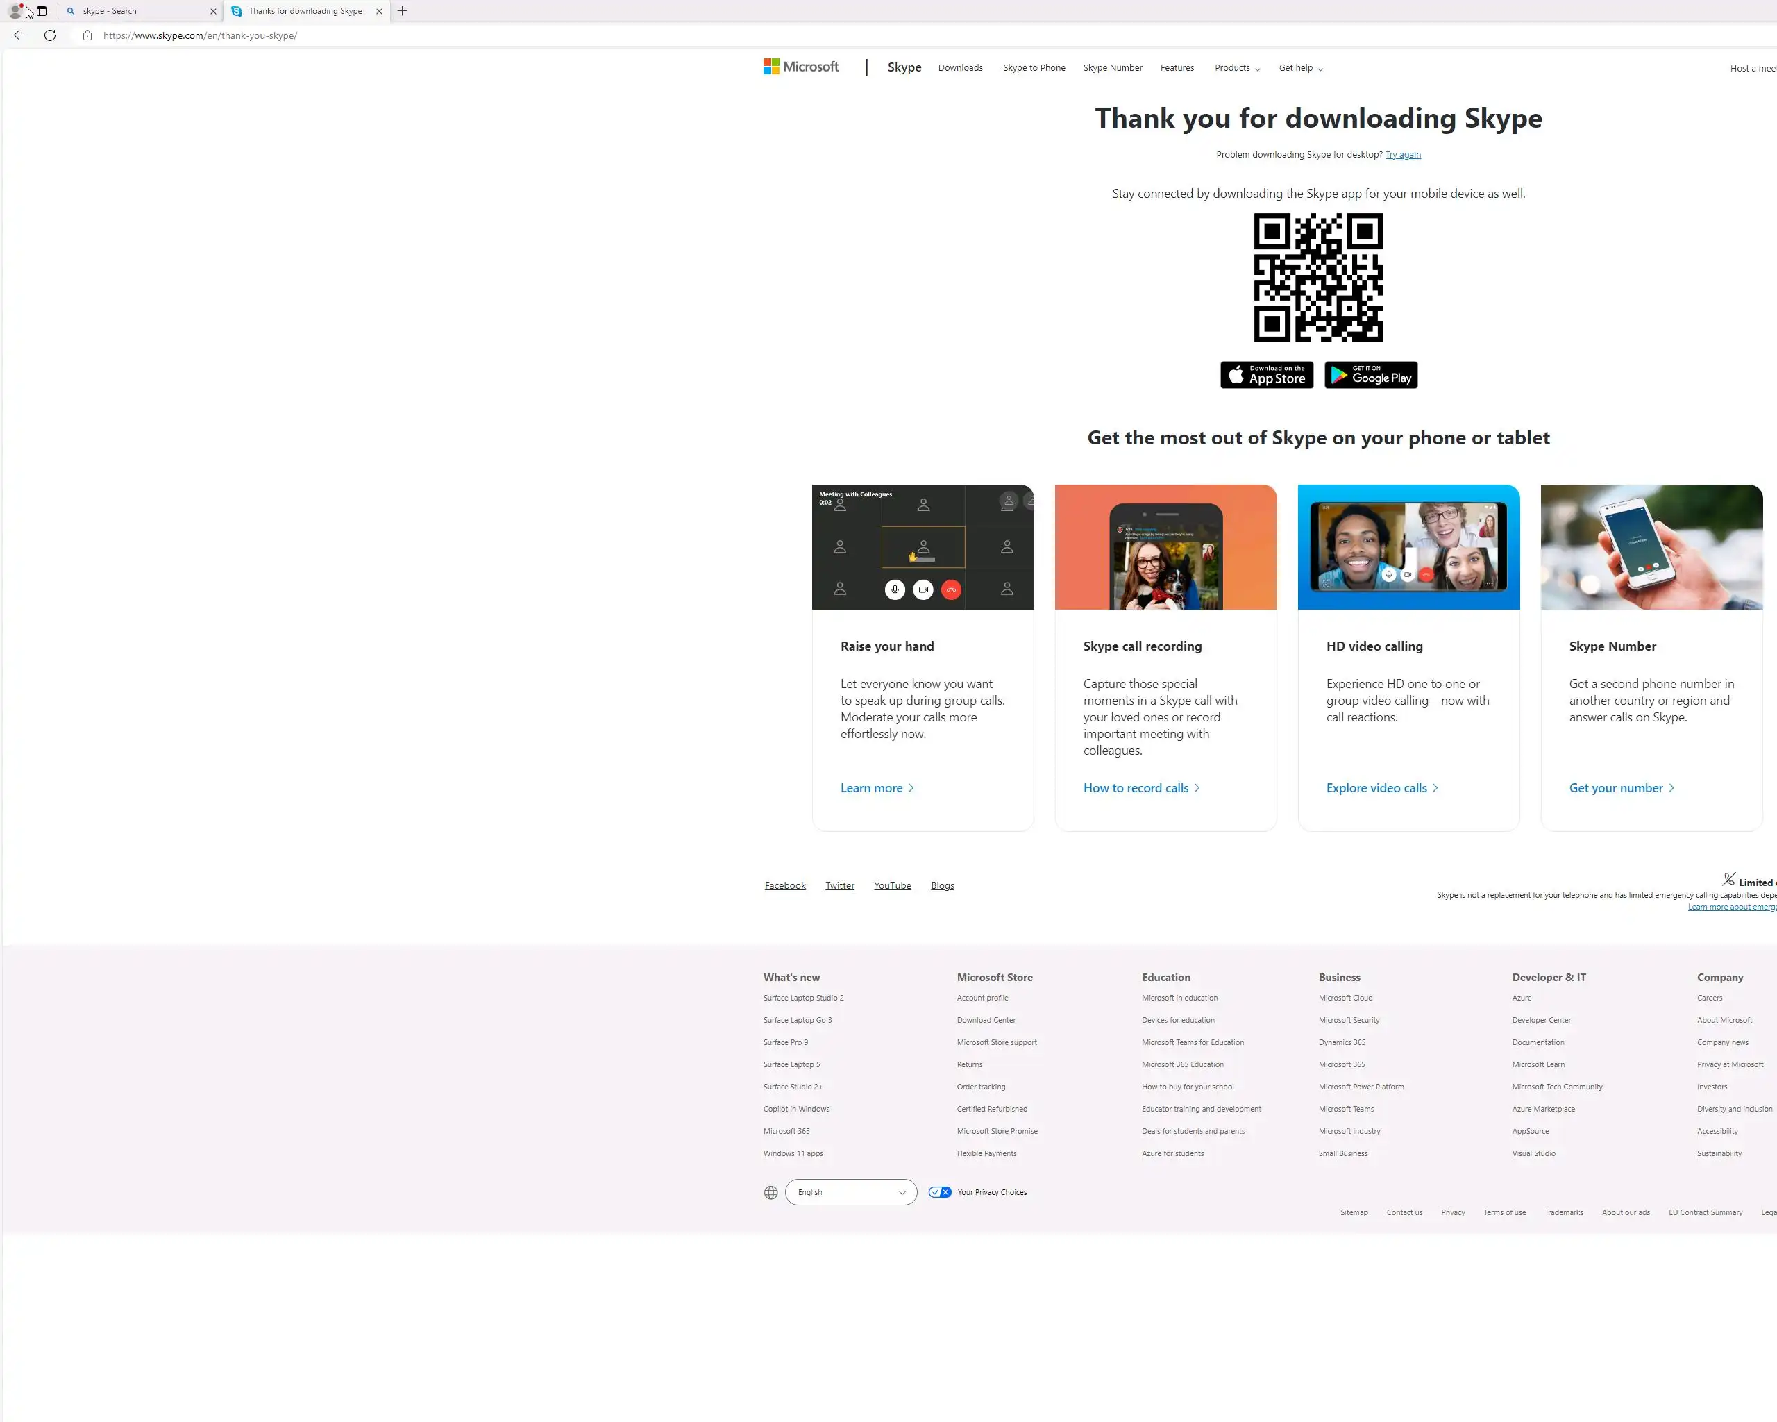This screenshot has width=1777, height=1422.
Task: Click the HD video calling thumbnail image
Action: pos(1408,547)
